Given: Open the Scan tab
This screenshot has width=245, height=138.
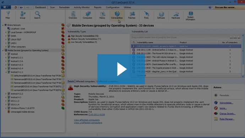Looking at the screenshot, I should click(x=52, y=7).
